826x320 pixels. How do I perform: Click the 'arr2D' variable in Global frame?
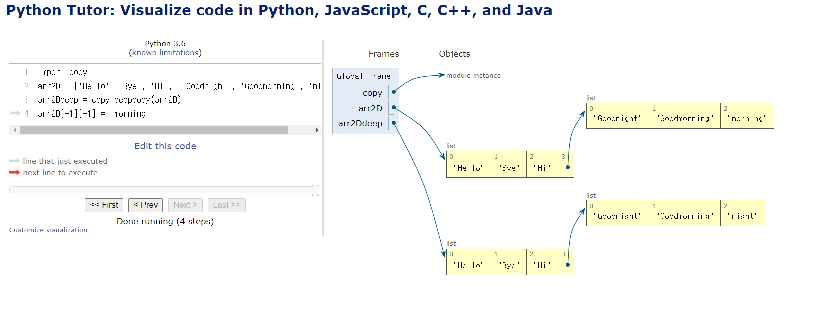point(370,108)
